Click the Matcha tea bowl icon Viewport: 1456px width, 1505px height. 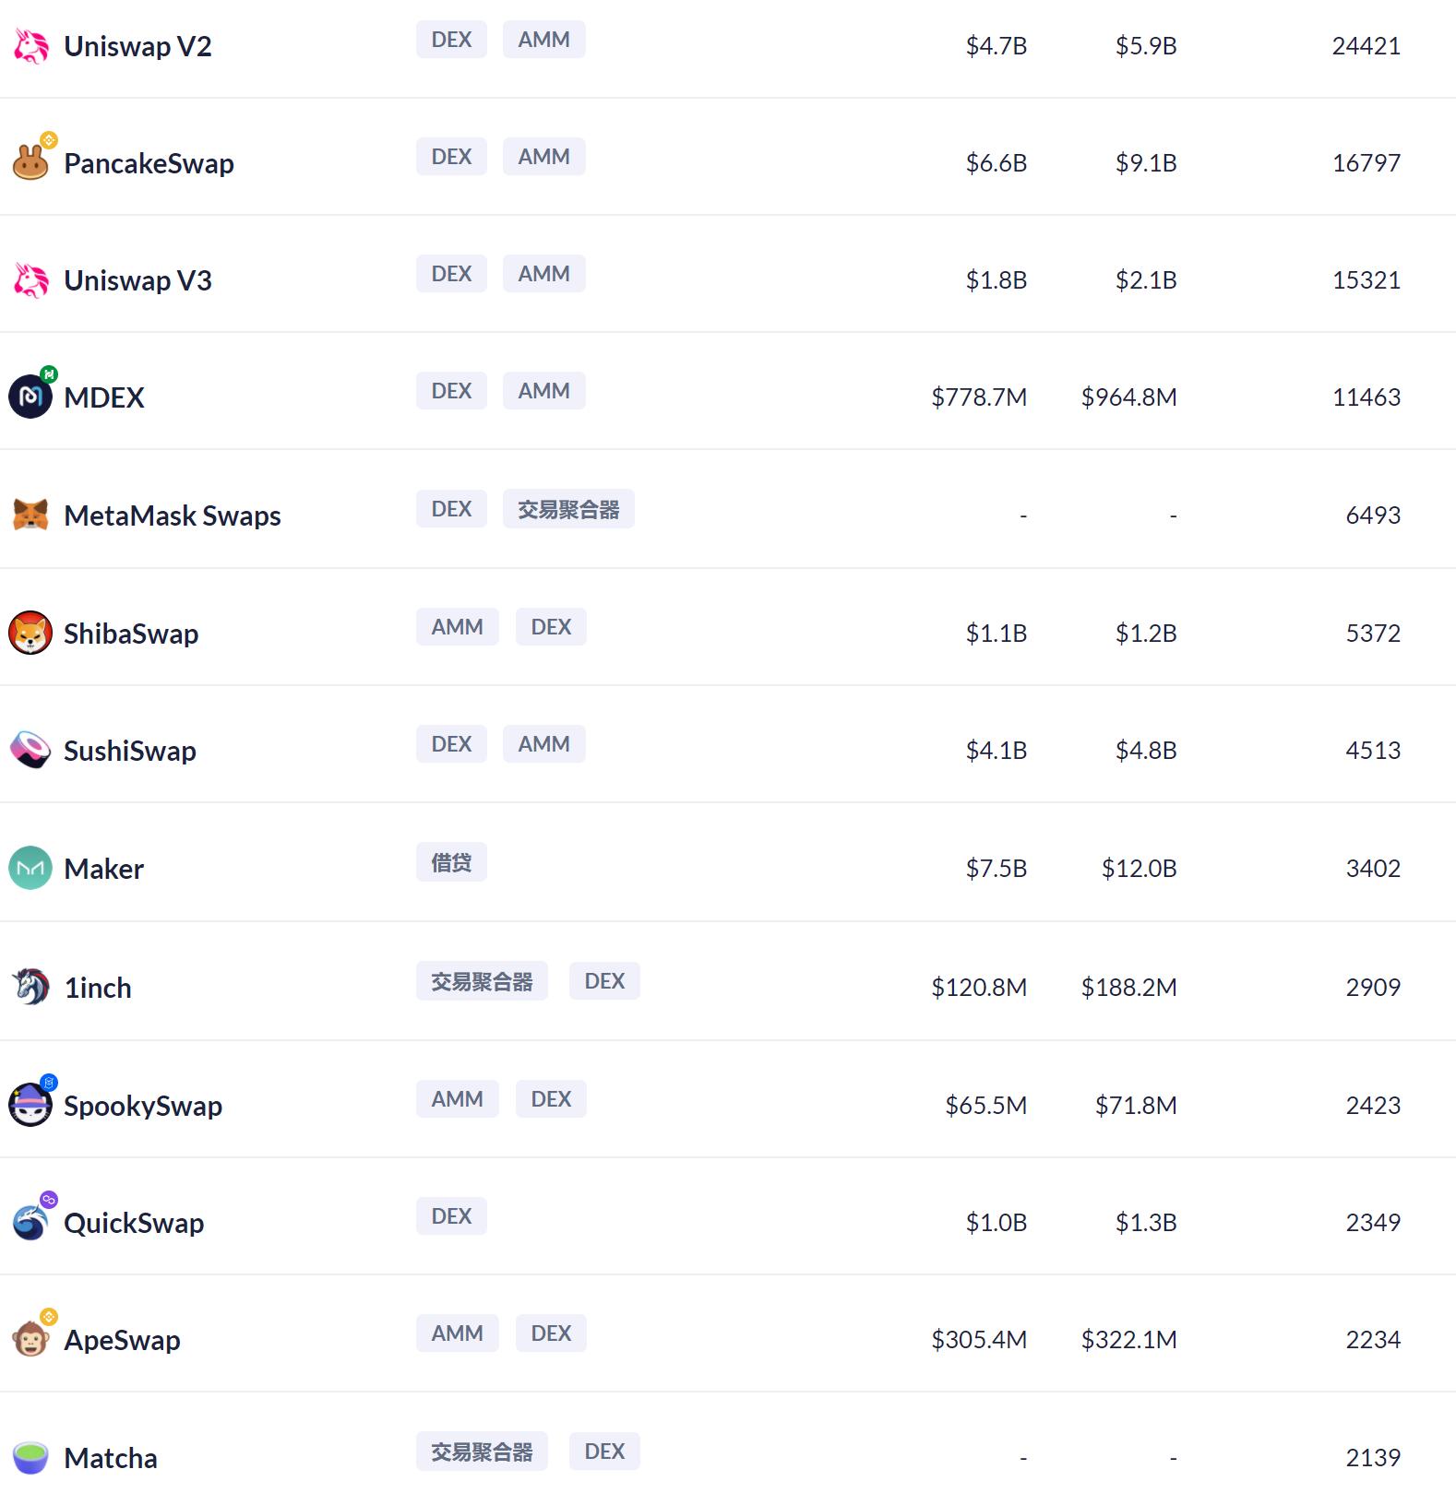(30, 1457)
